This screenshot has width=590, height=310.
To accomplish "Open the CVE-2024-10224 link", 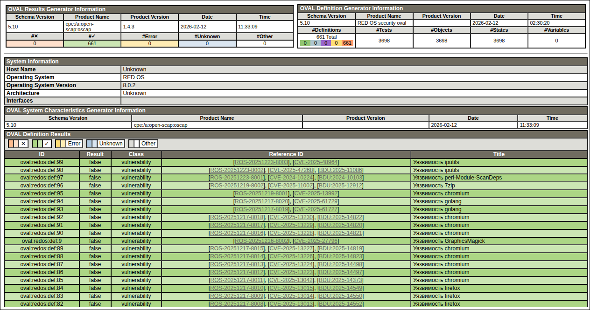I will pos(292,178).
